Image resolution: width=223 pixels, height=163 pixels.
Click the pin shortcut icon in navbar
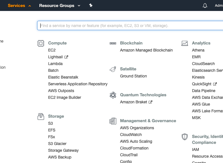[91, 5]
